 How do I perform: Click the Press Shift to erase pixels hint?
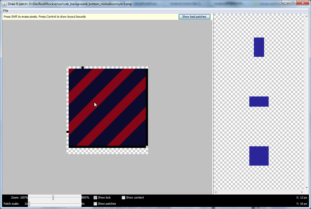(45, 17)
